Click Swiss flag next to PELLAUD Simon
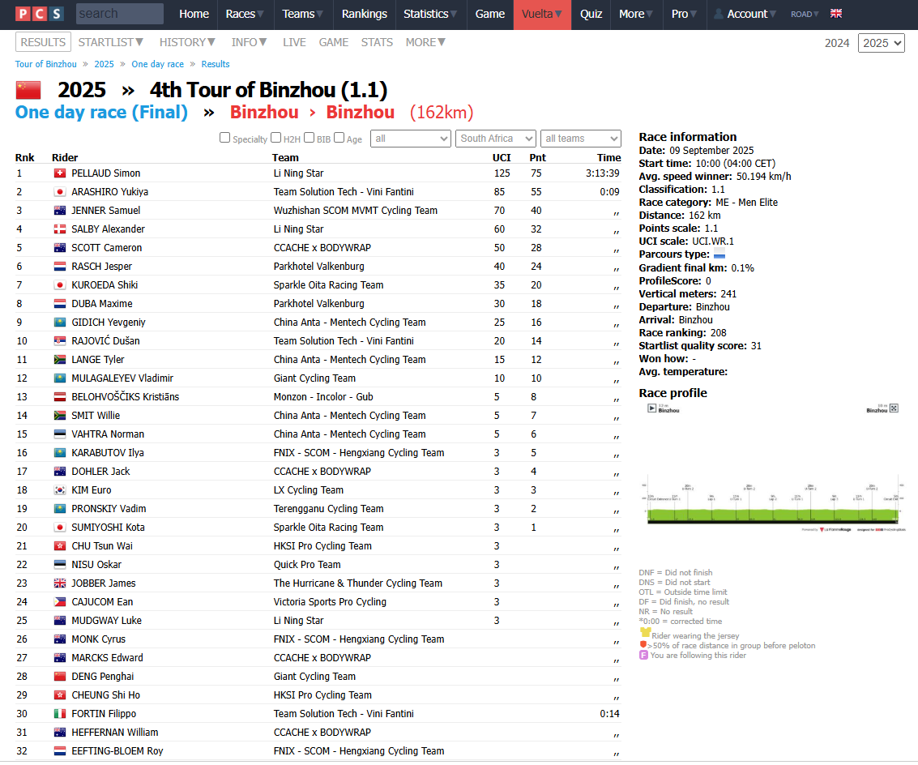 [x=59, y=173]
